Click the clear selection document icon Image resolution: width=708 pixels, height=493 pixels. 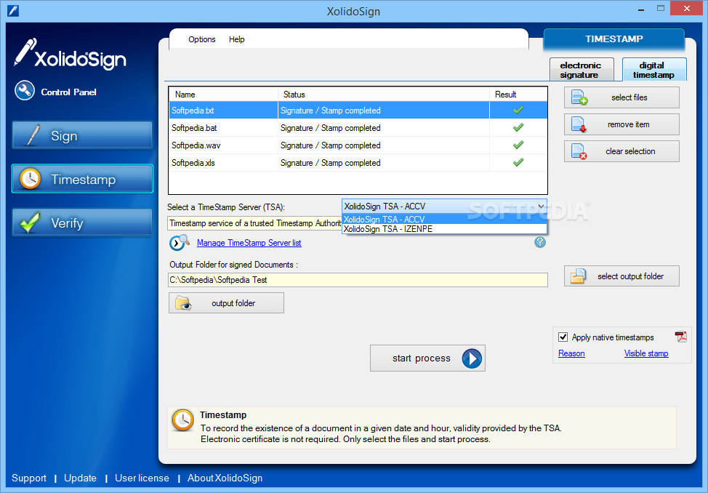pos(579,151)
